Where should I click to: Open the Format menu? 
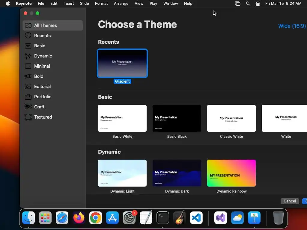(101, 4)
